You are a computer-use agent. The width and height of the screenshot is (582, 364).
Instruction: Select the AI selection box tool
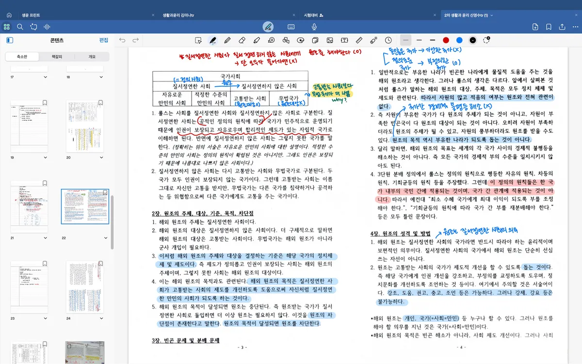coord(198,40)
